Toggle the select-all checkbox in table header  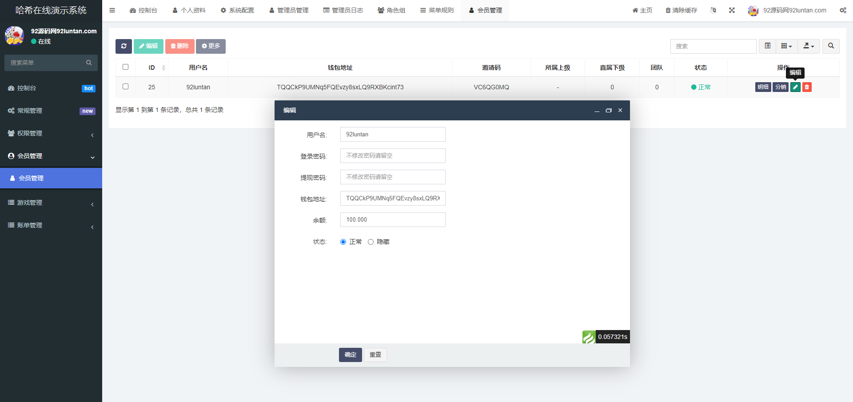tap(125, 67)
